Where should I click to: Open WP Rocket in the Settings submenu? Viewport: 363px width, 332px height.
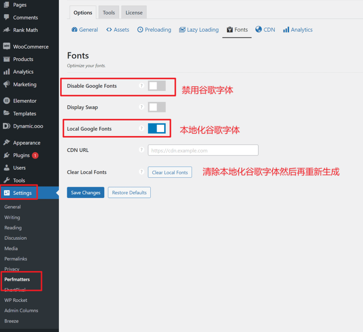tap(16, 300)
